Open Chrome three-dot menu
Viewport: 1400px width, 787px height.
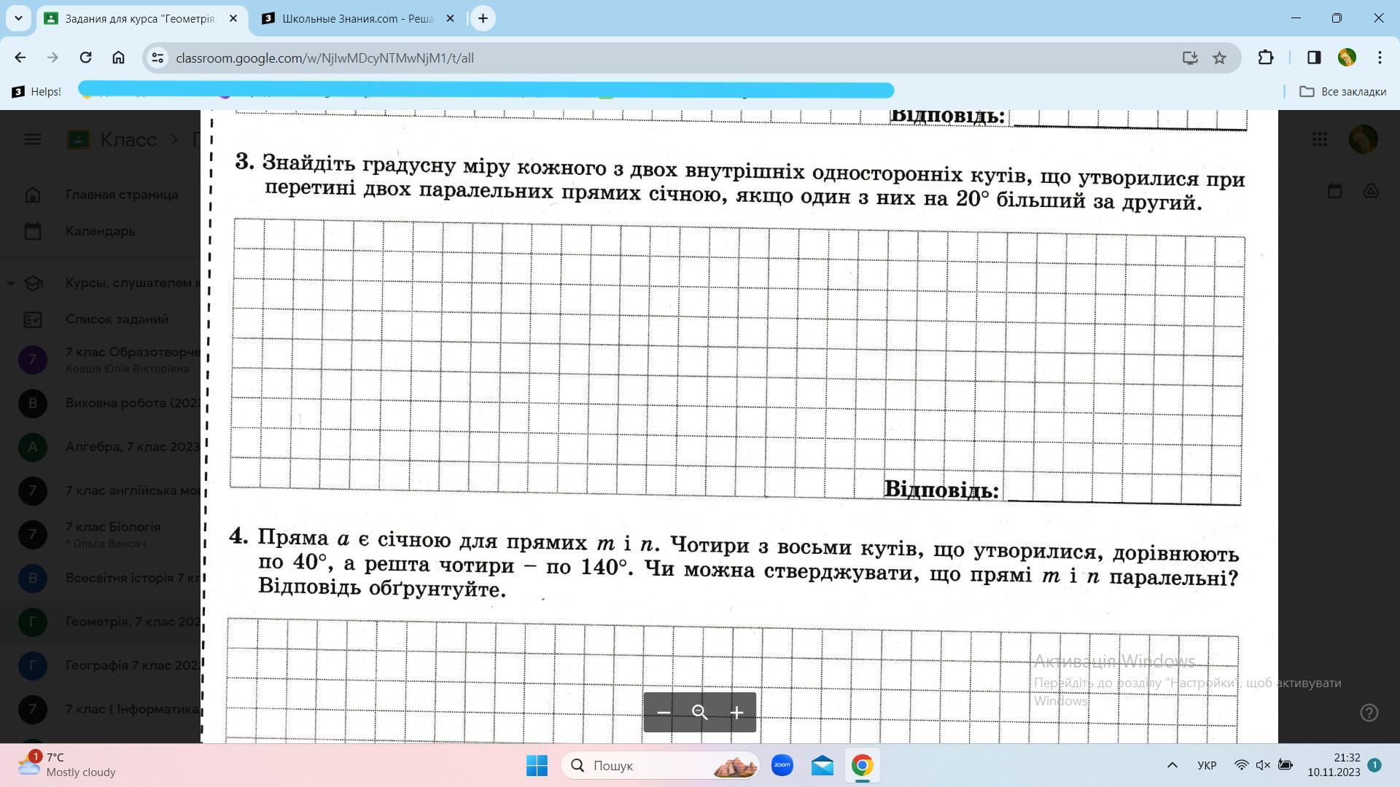[x=1380, y=58]
